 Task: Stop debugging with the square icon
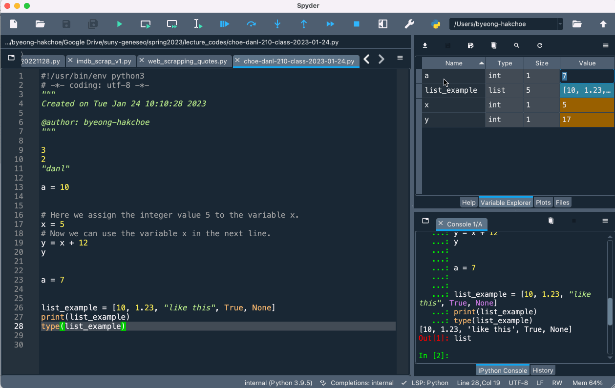(357, 24)
